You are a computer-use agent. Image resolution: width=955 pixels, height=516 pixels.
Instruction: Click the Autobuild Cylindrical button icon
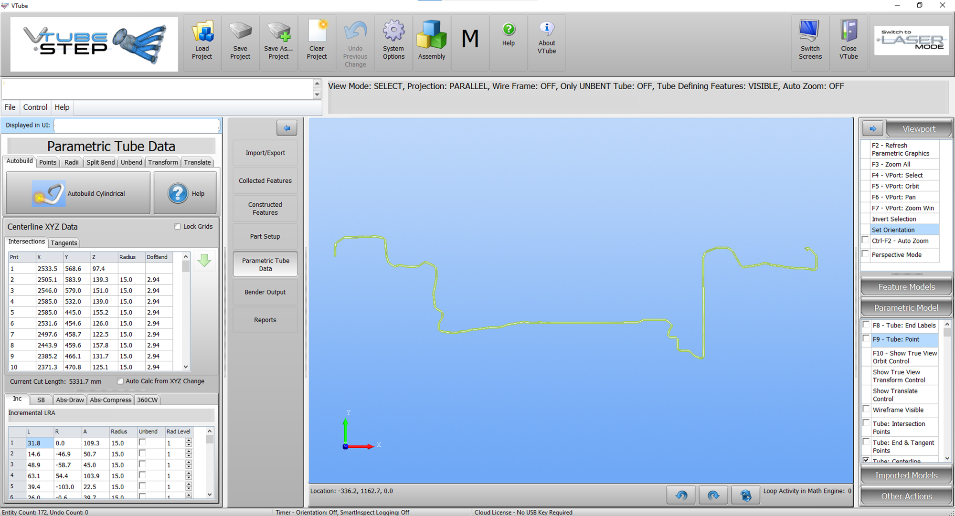pos(49,193)
